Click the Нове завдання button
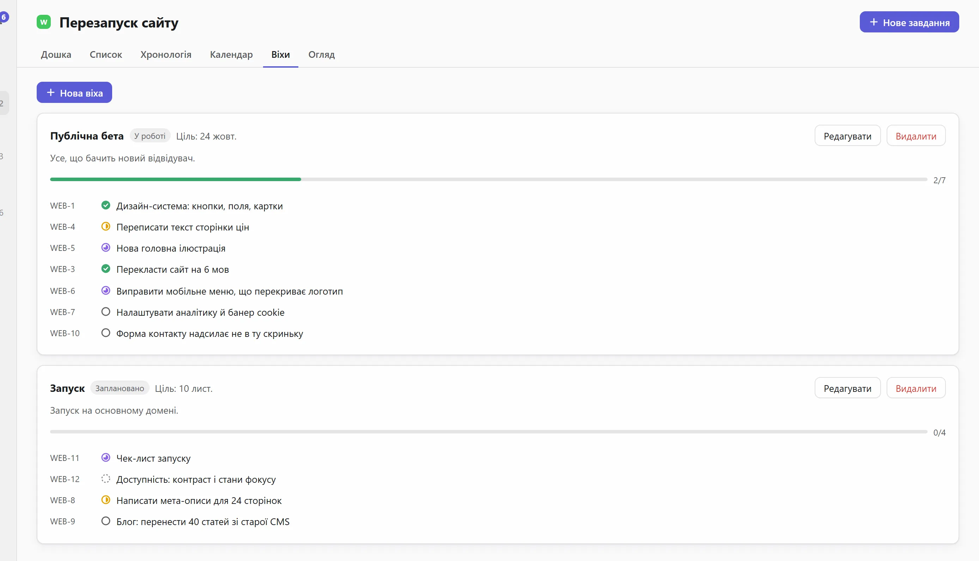This screenshot has width=979, height=561. [909, 22]
